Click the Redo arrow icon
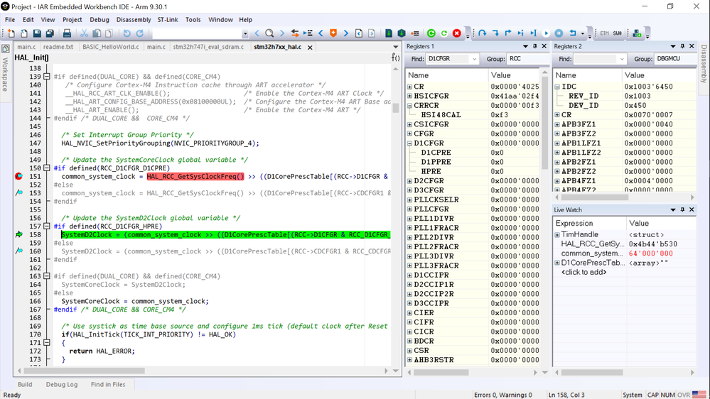 pos(140,33)
